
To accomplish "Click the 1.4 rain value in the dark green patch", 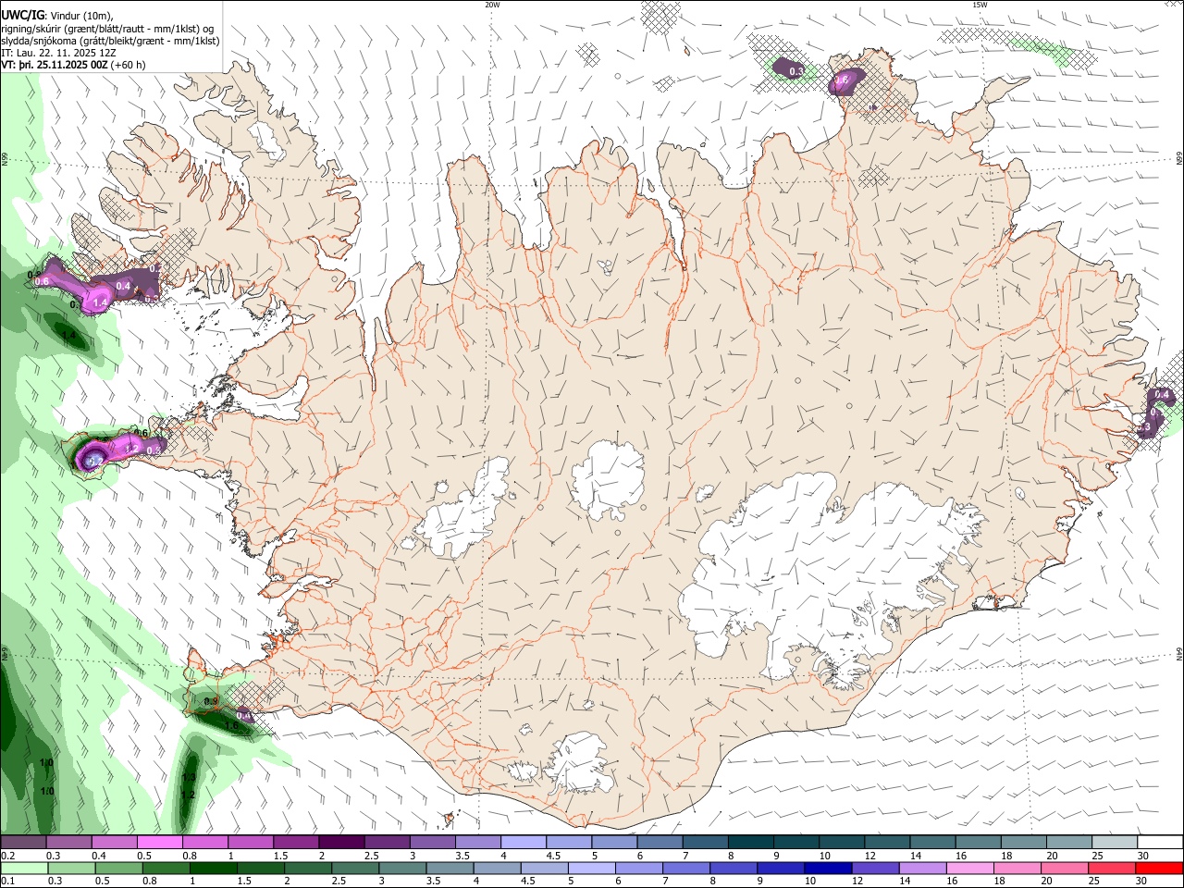I will [x=68, y=335].
